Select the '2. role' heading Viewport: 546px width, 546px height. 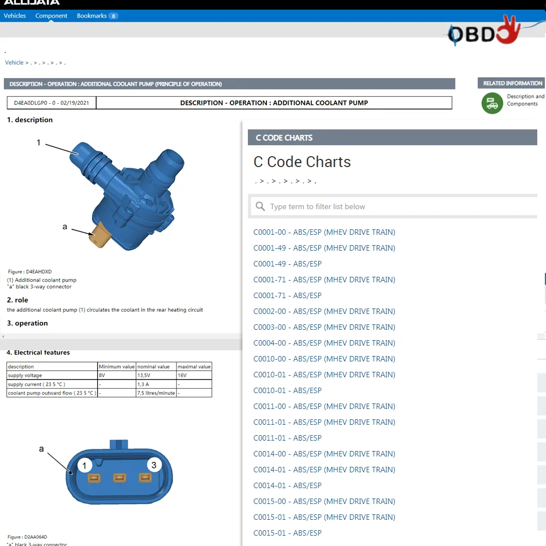tap(17, 300)
